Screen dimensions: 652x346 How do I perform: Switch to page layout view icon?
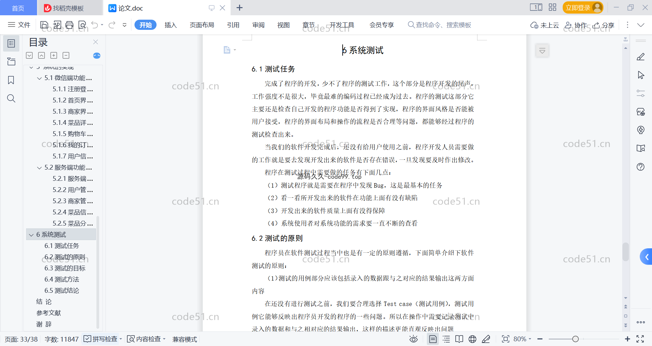pyautogui.click(x=433, y=339)
